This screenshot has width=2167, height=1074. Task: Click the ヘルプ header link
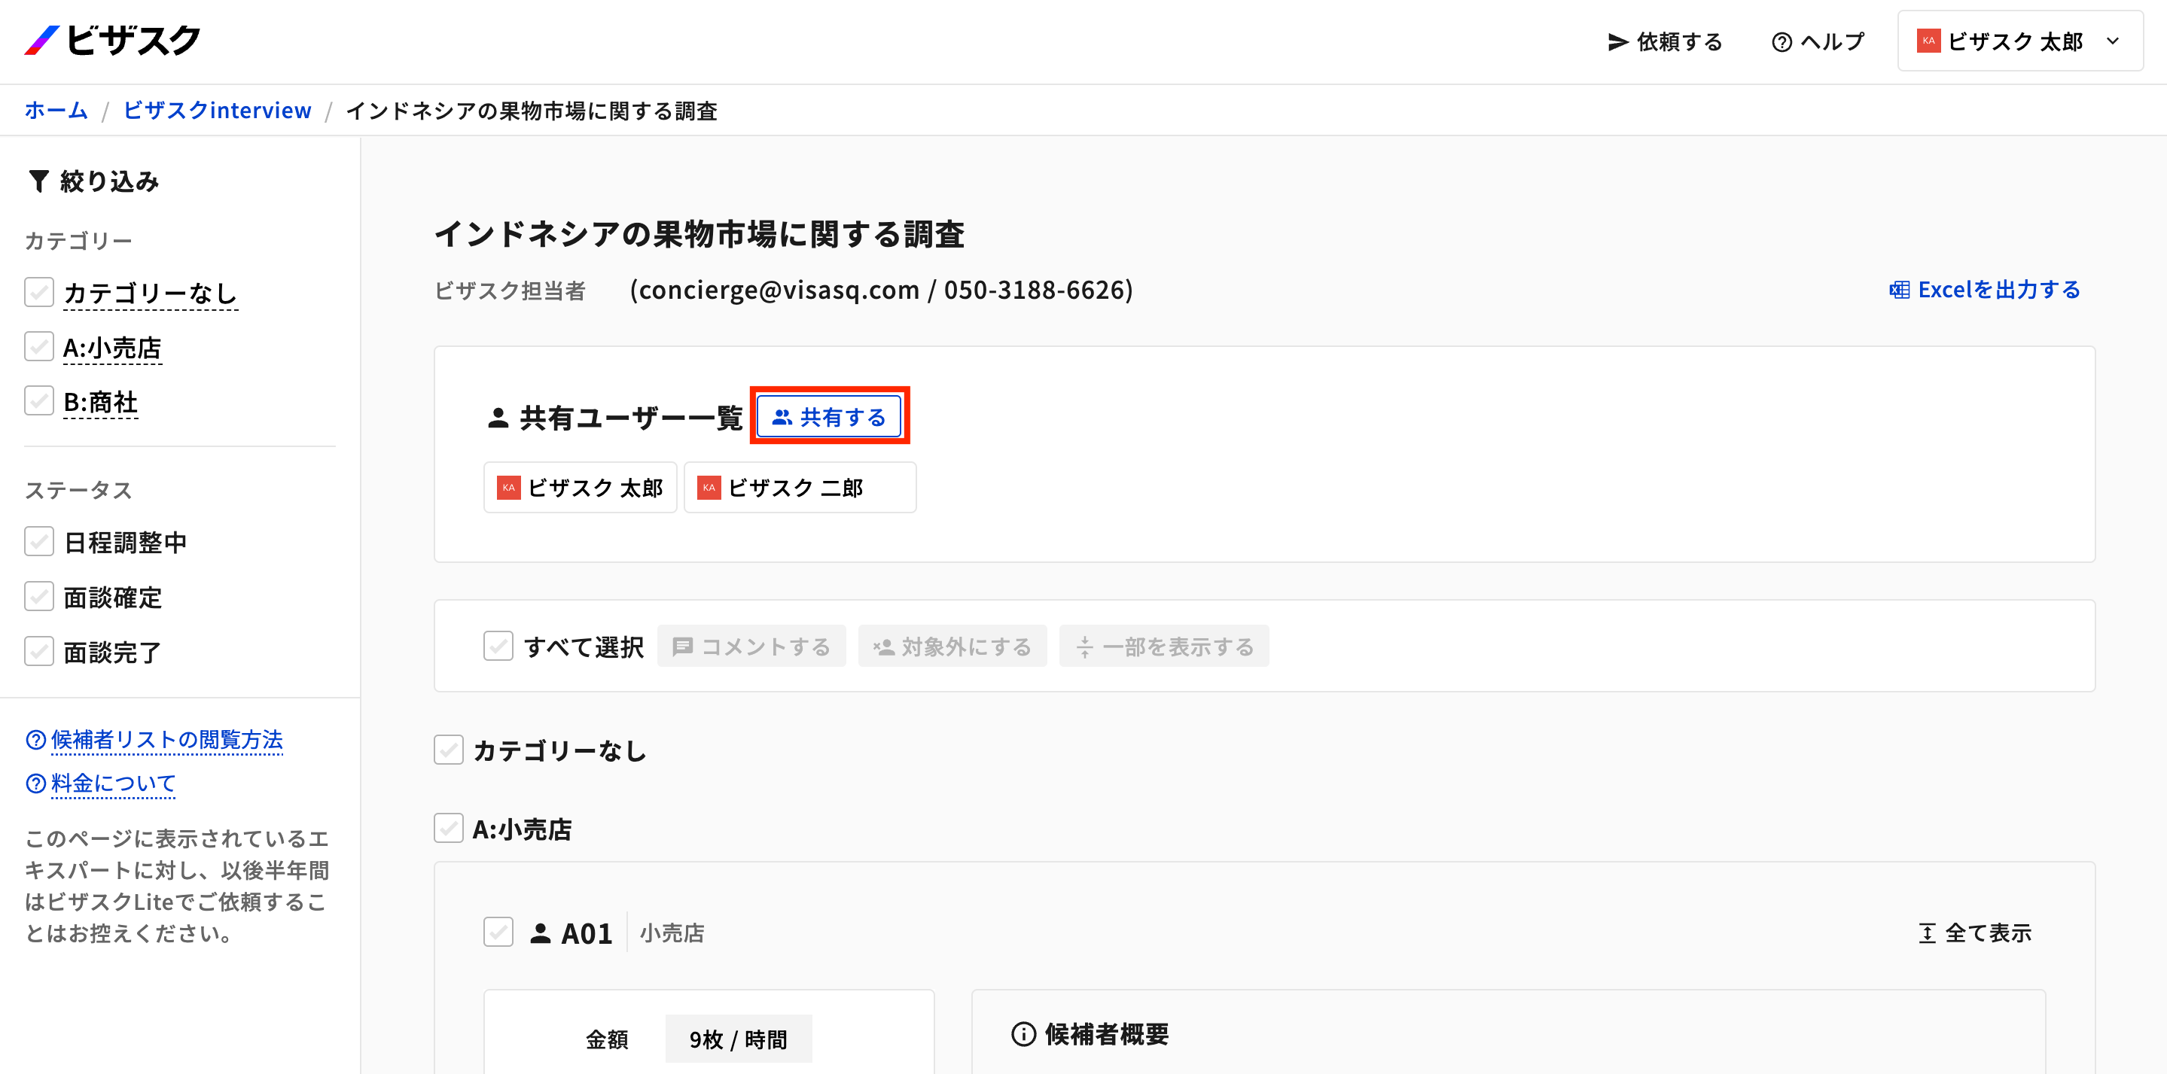coord(1817,42)
